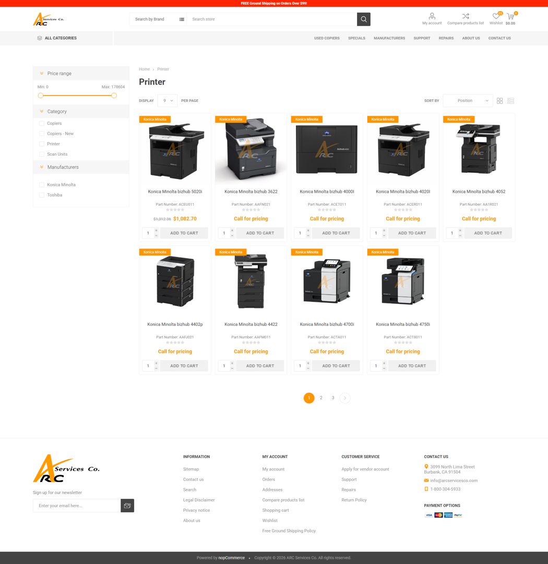Switch to list view layout
Image resolution: width=548 pixels, height=564 pixels.
(510, 100)
